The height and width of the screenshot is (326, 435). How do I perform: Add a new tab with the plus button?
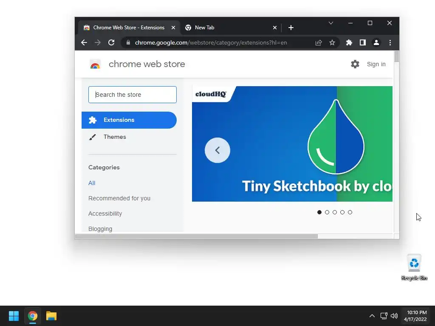click(x=291, y=28)
